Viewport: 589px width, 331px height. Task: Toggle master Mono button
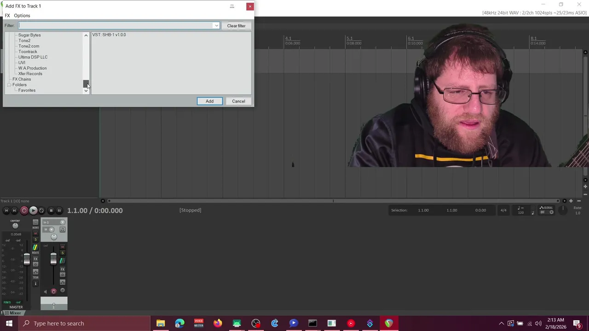(35, 222)
